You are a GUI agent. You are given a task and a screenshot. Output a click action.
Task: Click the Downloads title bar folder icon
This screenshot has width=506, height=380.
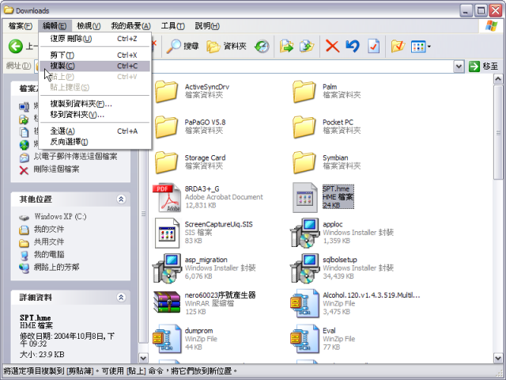9,10
